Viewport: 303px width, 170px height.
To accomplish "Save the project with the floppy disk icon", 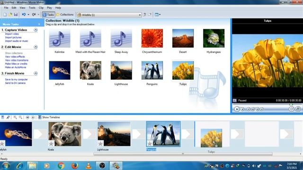I will pos(16,15).
